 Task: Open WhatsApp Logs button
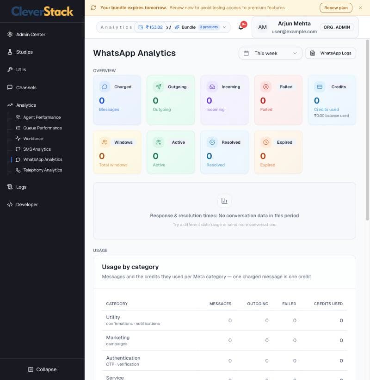(331, 53)
